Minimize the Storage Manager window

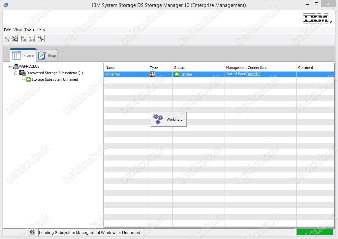(308, 4)
